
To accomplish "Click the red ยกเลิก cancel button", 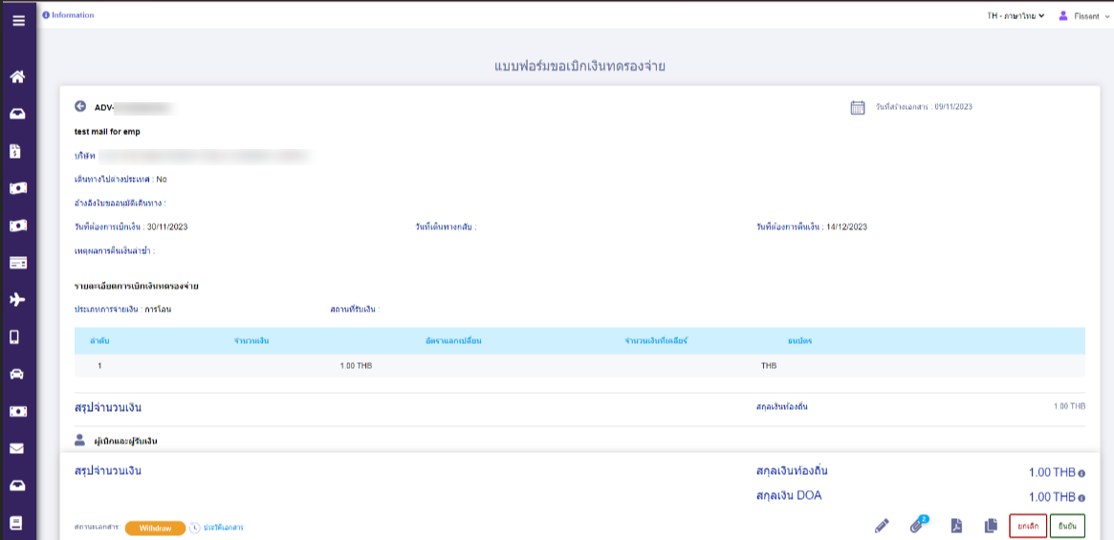I will [1028, 526].
